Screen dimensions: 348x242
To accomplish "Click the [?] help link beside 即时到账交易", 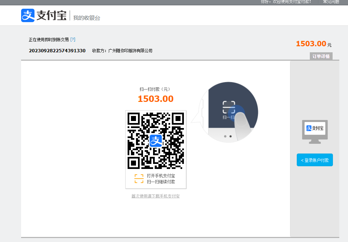I will coord(73,40).
